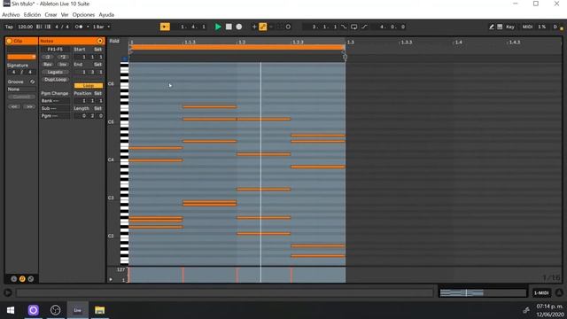The width and height of the screenshot is (567, 319).
Task: Show the Launch box L icon
Action: pyautogui.click(x=14, y=279)
